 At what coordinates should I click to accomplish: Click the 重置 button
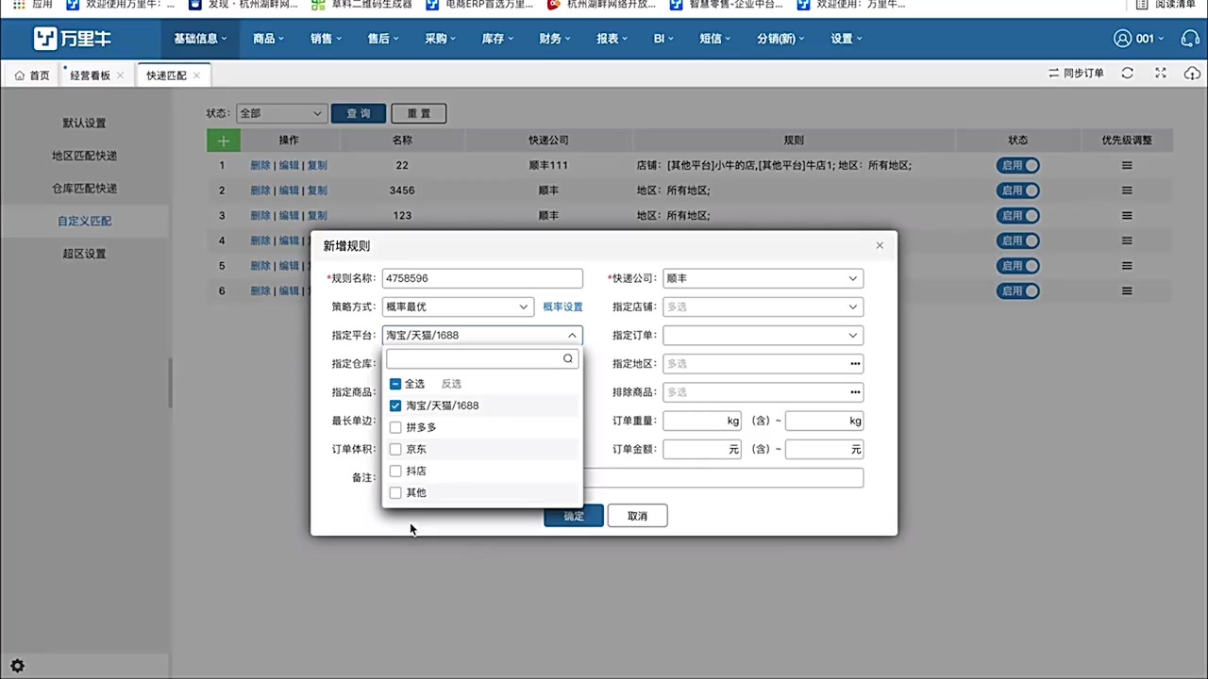419,113
